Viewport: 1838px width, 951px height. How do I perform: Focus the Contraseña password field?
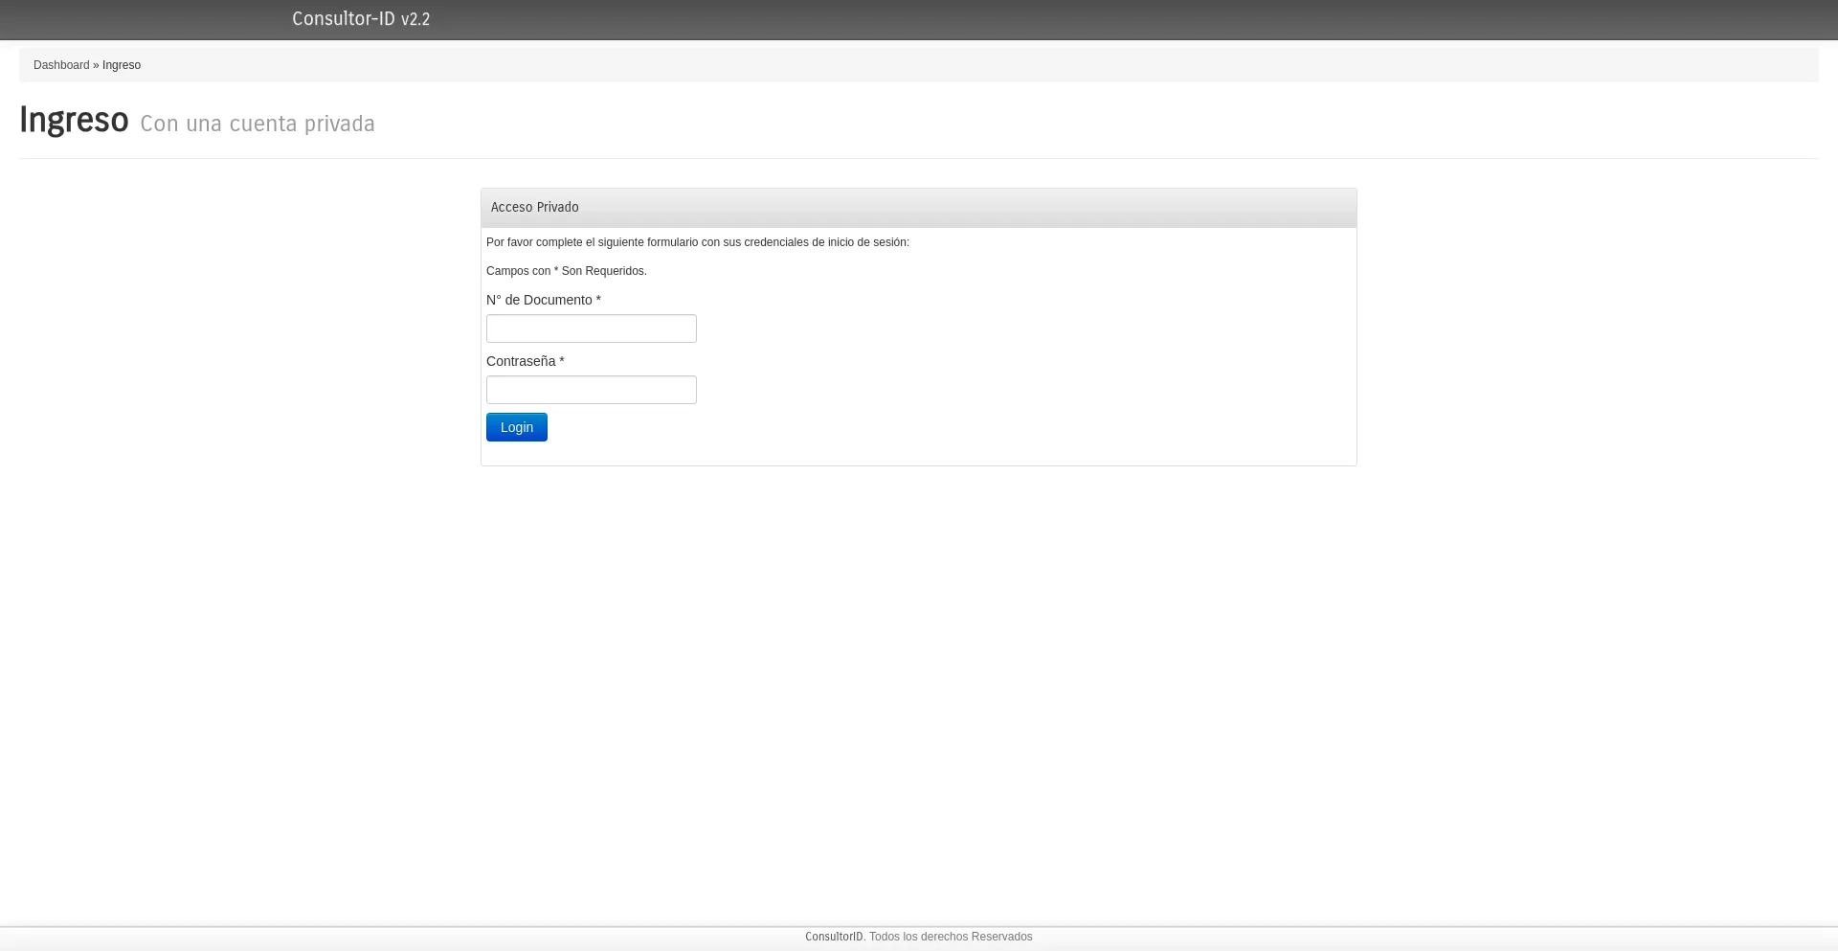coord(592,390)
